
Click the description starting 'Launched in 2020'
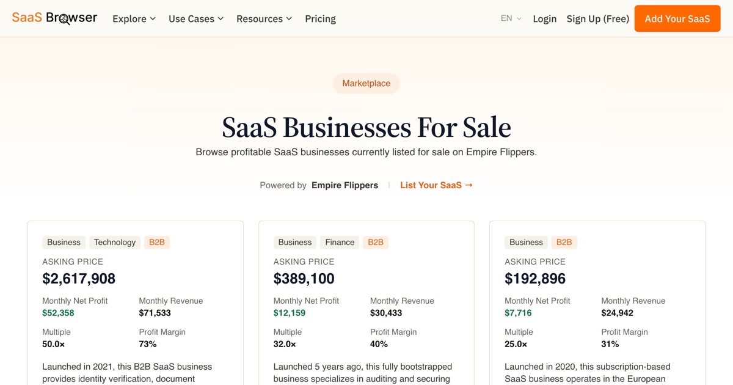click(x=588, y=373)
